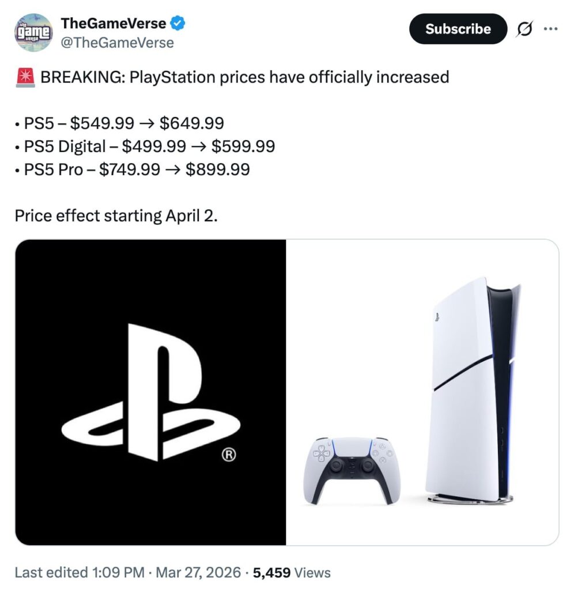Image resolution: width=574 pixels, height=590 pixels.
Task: Expand tweet options via the three dots
Action: click(x=551, y=29)
